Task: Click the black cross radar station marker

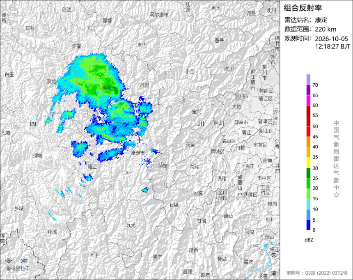Action: pos(140,140)
